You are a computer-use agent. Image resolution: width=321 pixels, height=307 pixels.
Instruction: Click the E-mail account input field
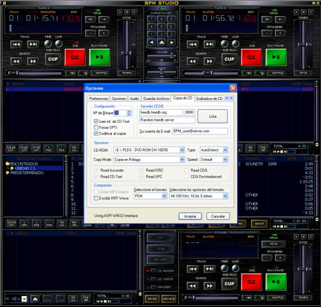coord(200,131)
